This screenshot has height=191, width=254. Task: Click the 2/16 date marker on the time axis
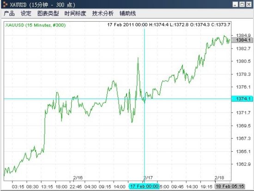click(x=78, y=178)
